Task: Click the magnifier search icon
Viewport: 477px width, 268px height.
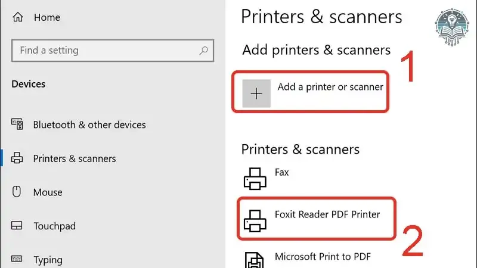Action: [x=203, y=51]
